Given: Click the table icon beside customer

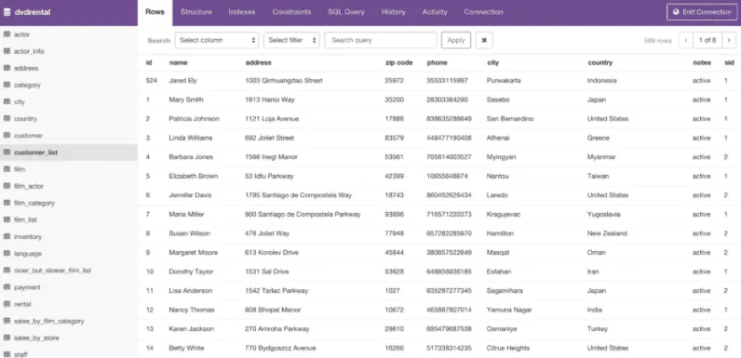Looking at the screenshot, I should pyautogui.click(x=7, y=136).
